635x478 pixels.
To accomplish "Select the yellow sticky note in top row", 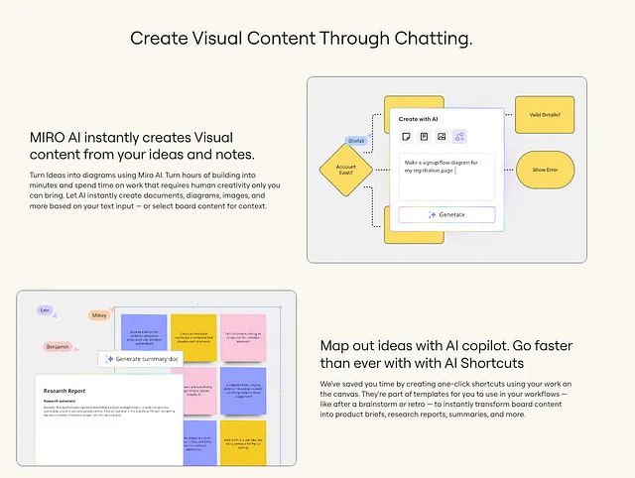I will point(193,337).
